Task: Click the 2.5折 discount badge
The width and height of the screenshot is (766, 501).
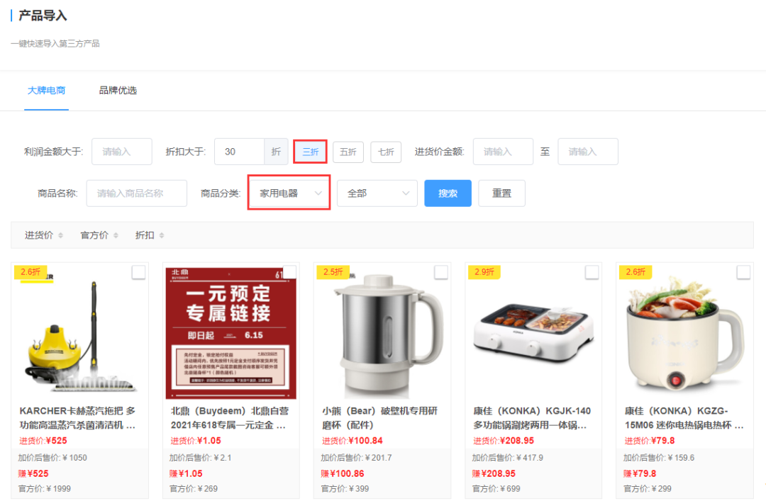Action: pos(333,272)
